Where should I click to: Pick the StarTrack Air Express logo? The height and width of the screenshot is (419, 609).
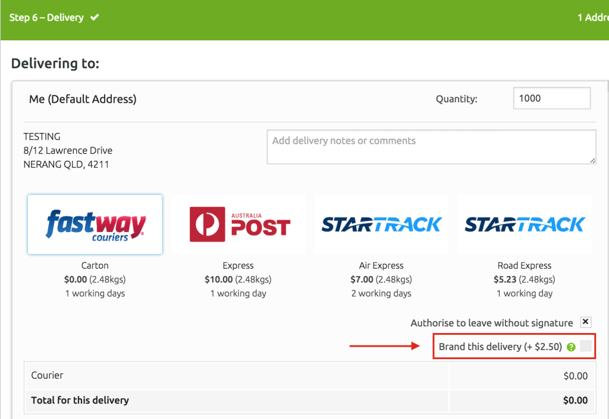[381, 224]
